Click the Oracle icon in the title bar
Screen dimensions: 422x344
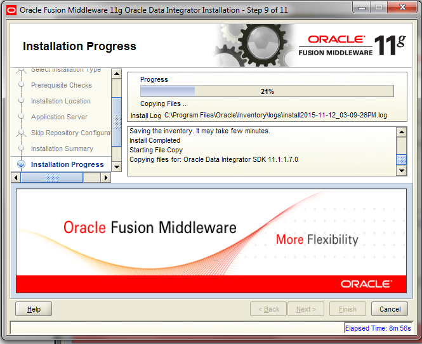tap(11, 11)
